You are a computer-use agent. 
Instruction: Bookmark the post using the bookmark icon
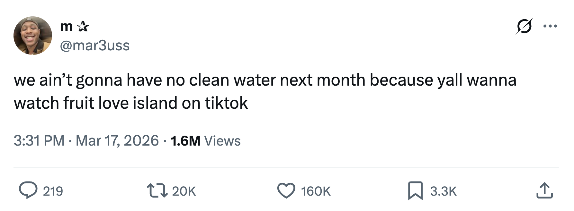[415, 190]
